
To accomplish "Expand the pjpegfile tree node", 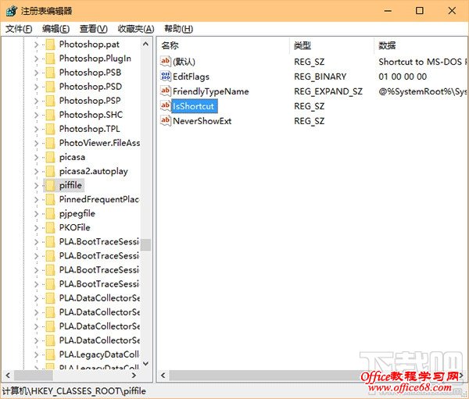I will 36,214.
